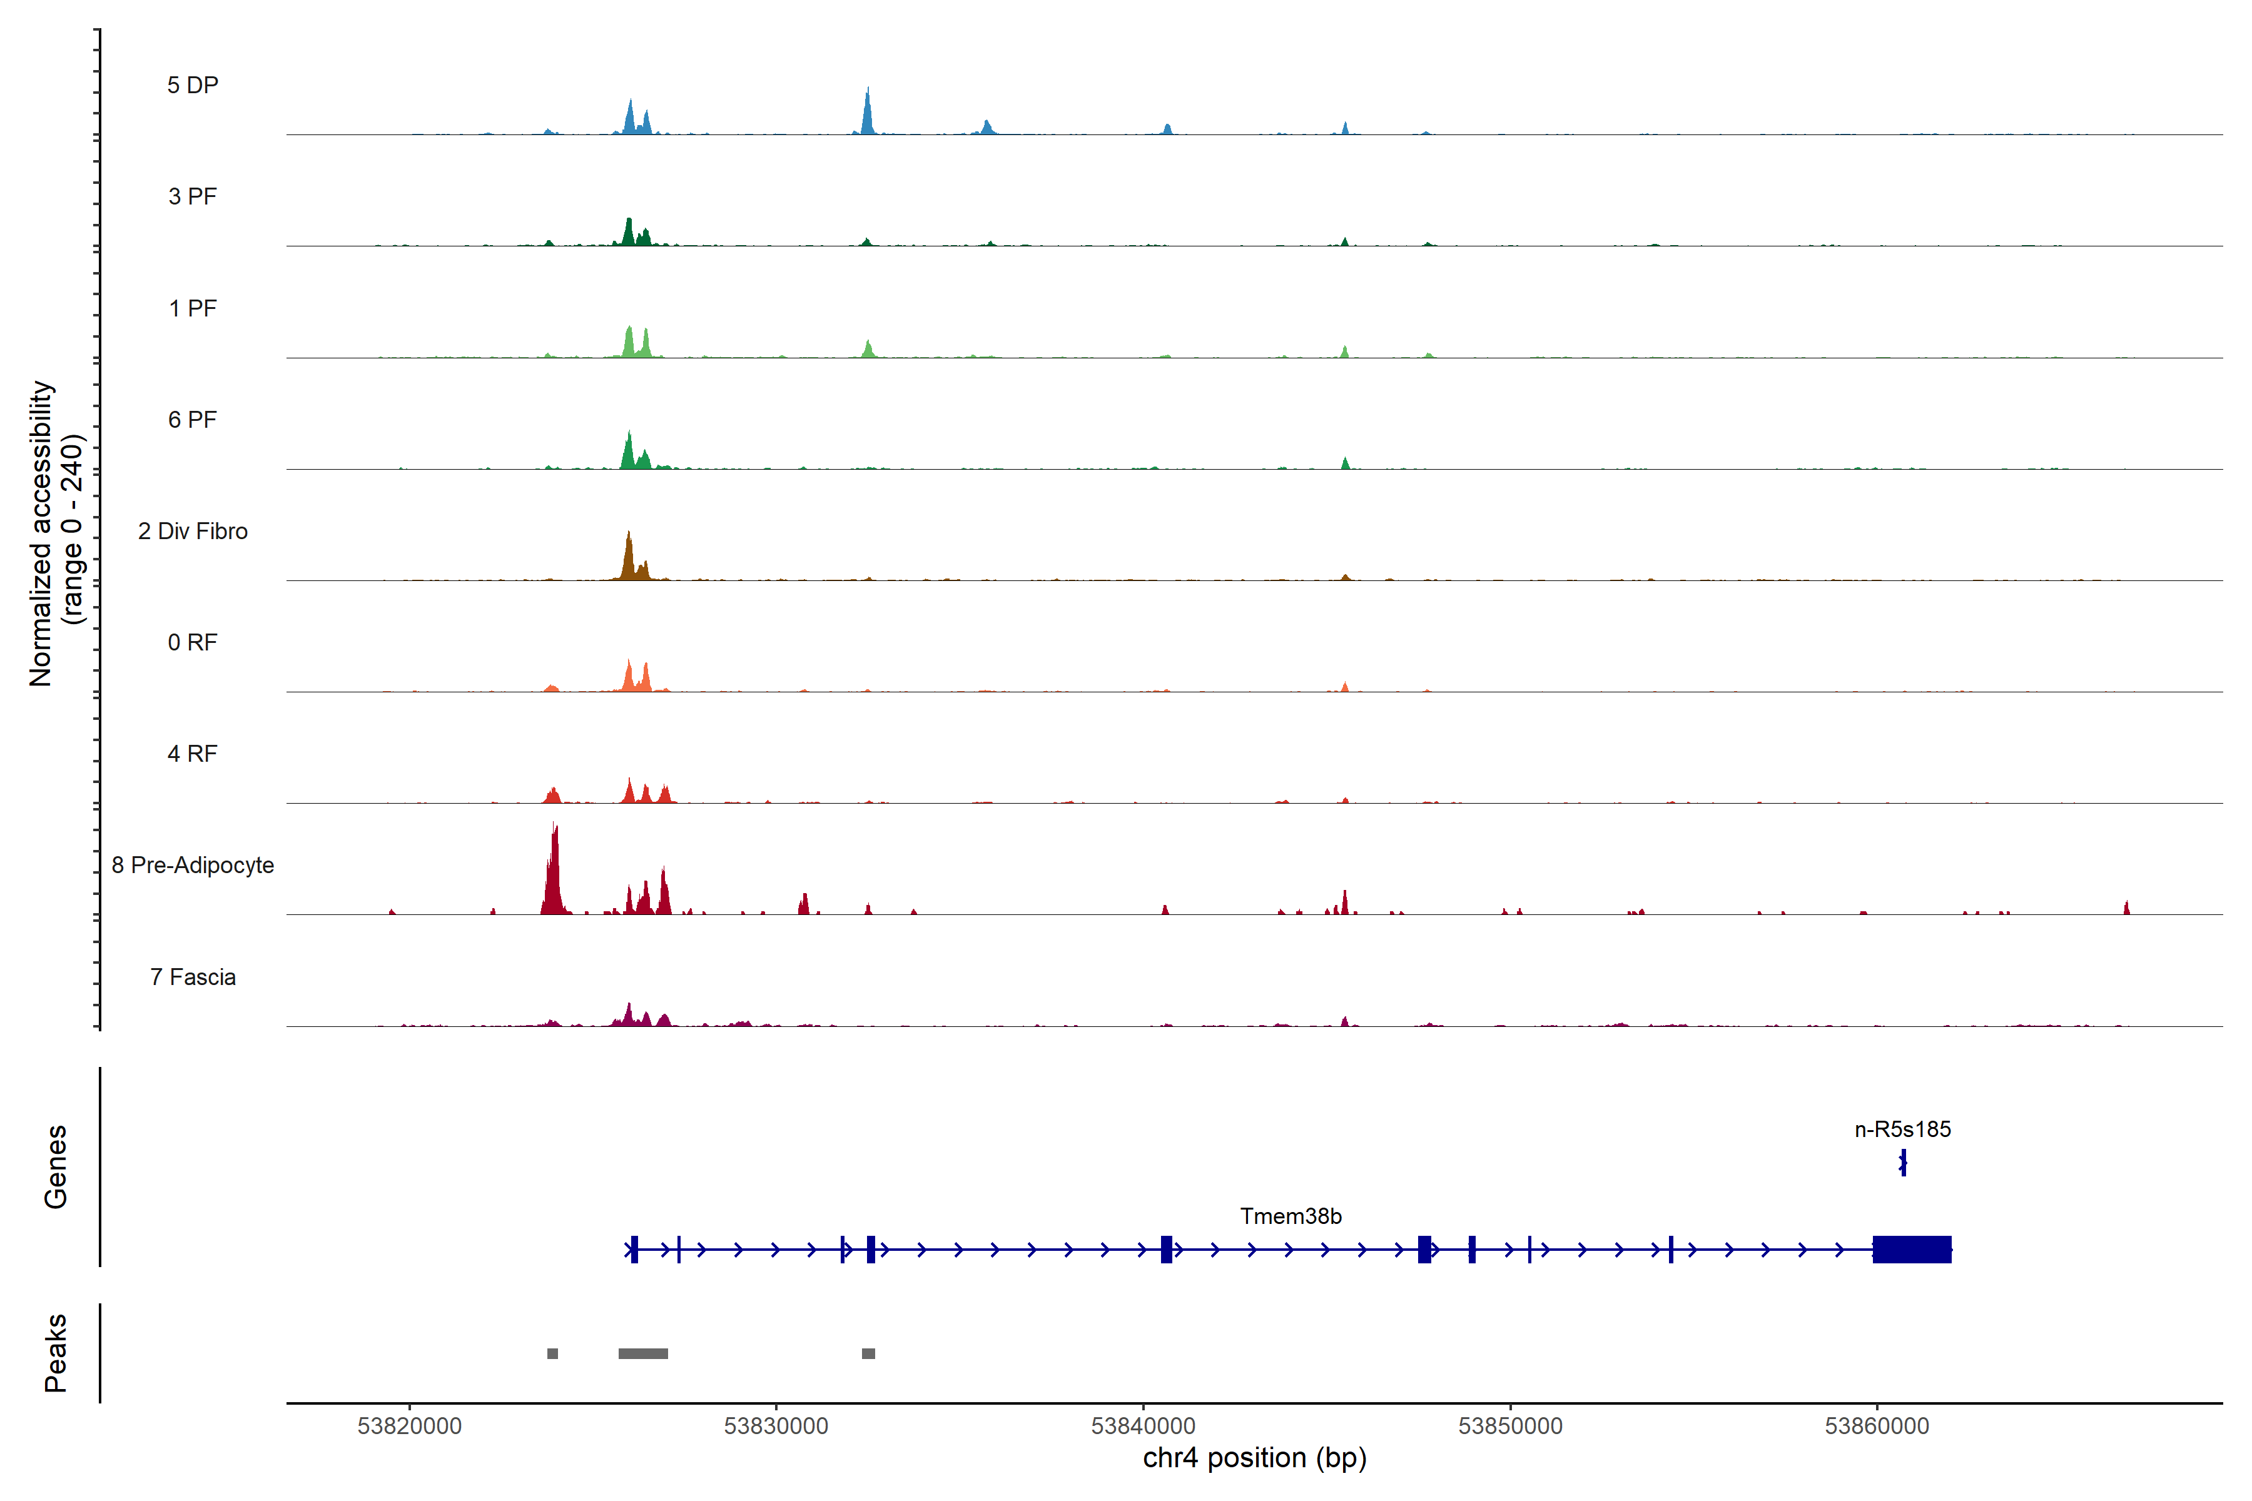The width and height of the screenshot is (2252, 1501).
Task: Click the widest gray peak region bar
Action: [642, 1353]
